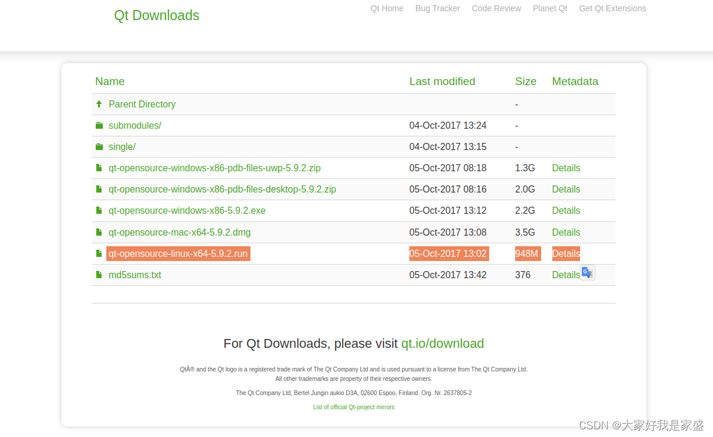Open Planet Qt from top navigation

tap(550, 8)
